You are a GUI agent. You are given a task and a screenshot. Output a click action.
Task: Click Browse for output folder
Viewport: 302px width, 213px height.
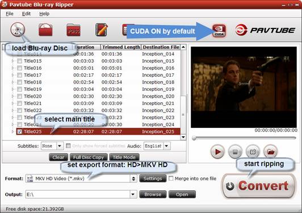click(153, 194)
